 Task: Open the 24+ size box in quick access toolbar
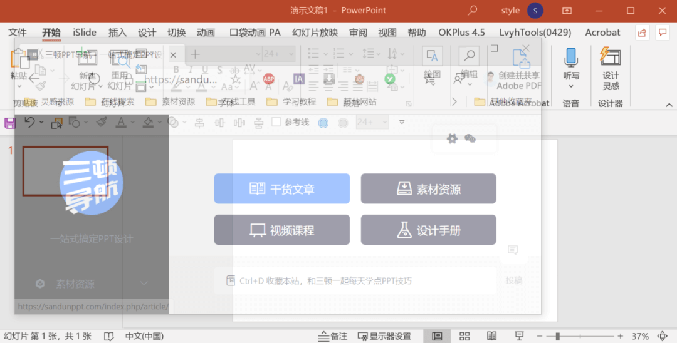coord(372,123)
